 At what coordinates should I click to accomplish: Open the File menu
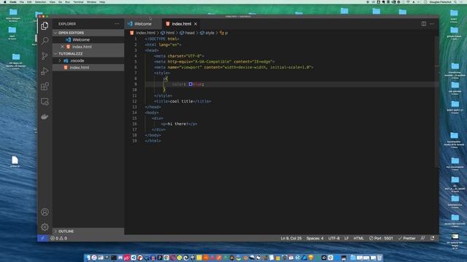[21, 2]
